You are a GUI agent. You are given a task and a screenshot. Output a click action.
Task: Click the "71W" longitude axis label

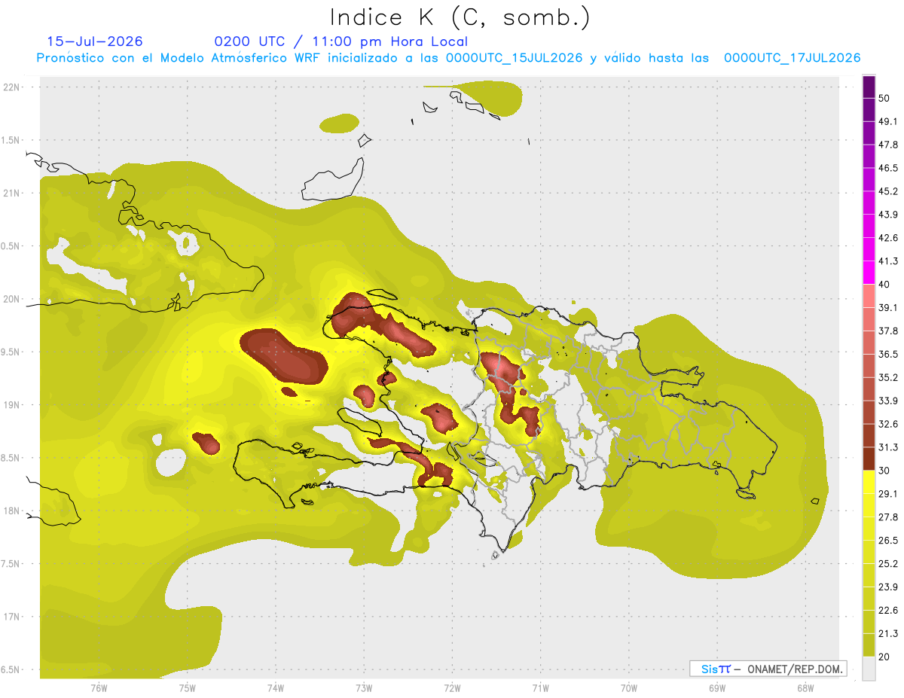pyautogui.click(x=540, y=687)
